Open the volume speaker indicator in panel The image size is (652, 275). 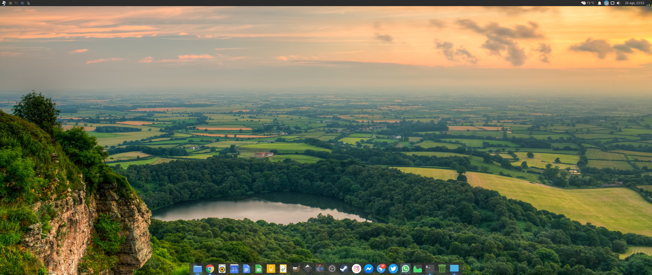618,3
